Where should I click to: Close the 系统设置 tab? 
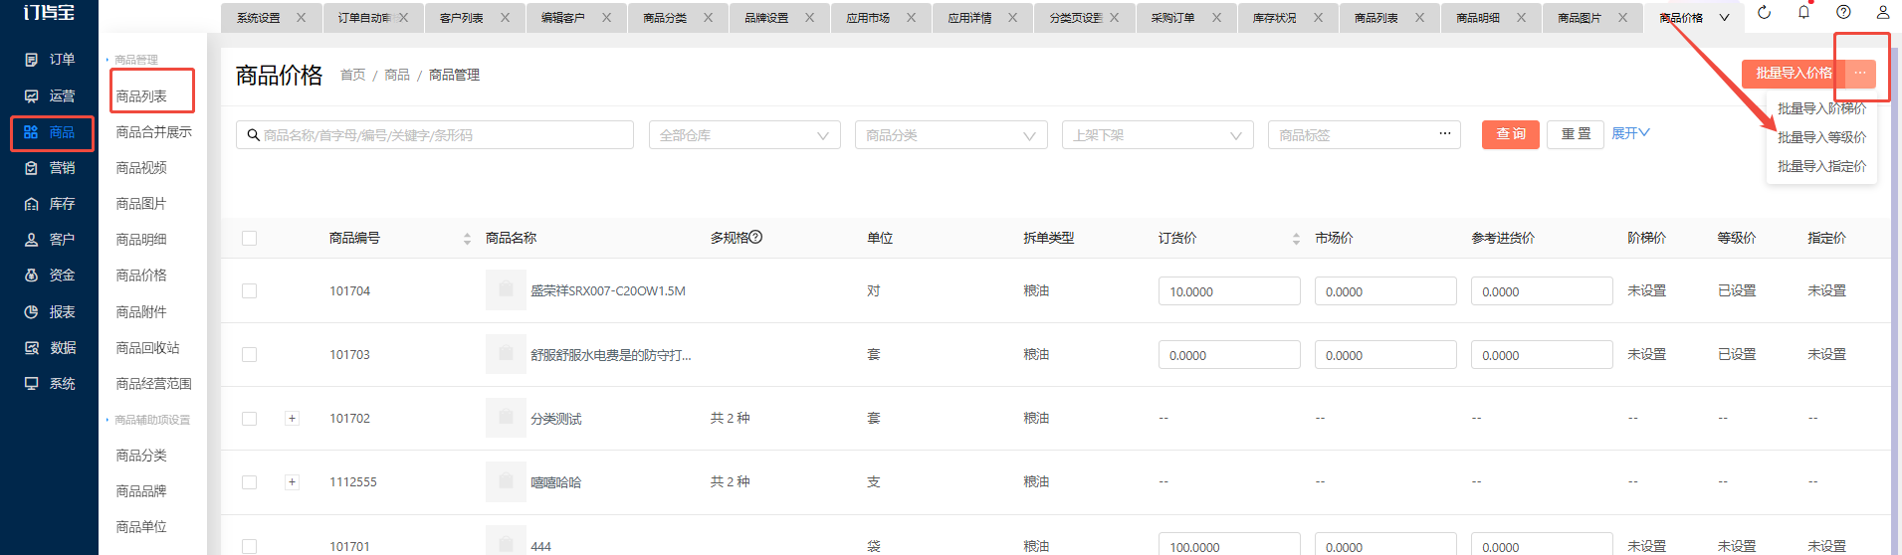point(301,18)
